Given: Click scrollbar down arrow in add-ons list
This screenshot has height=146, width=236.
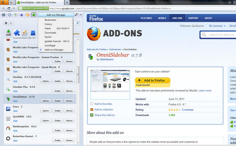Looking at the screenshot, I should click(78, 143).
